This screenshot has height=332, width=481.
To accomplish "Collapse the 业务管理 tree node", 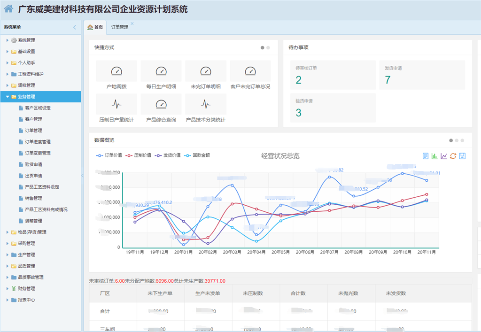I will coord(8,97).
